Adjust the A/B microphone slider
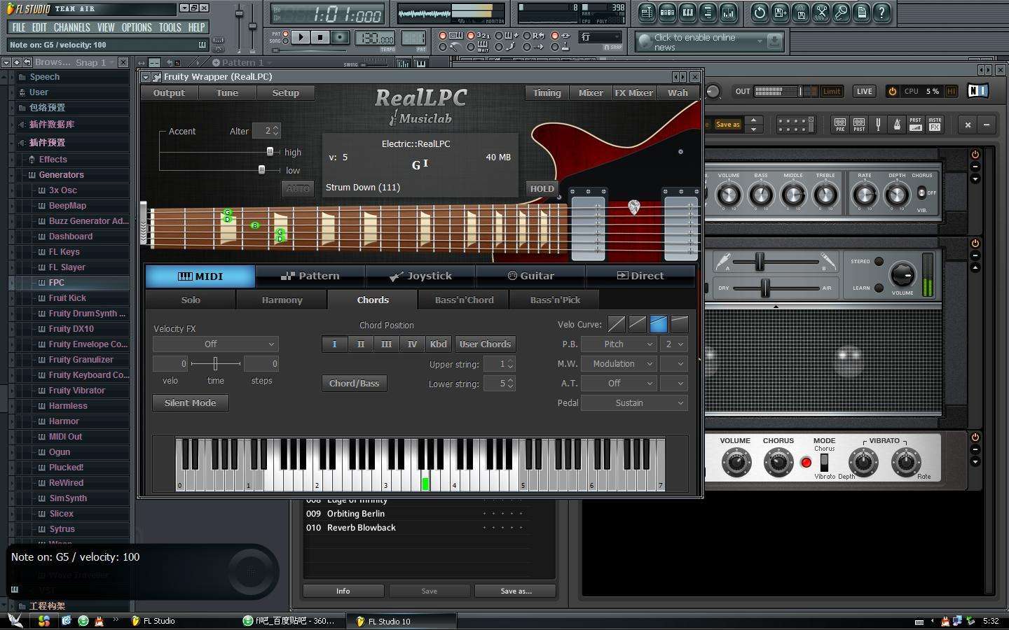The image size is (1009, 630). tap(760, 262)
